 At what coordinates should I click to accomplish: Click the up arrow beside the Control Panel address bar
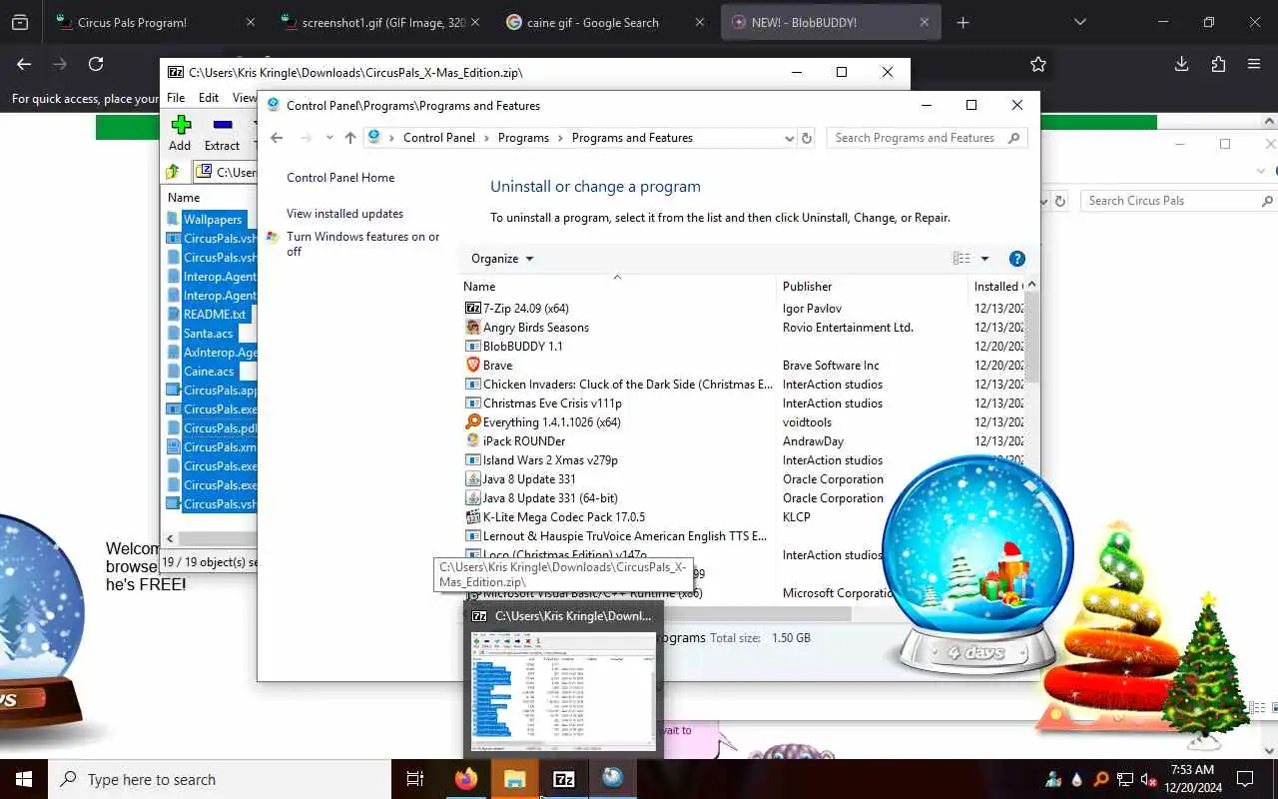click(x=349, y=138)
